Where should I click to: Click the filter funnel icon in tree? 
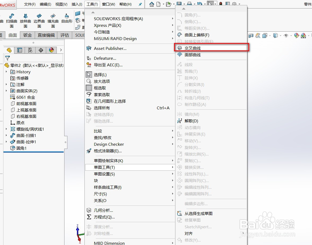tap(7, 58)
